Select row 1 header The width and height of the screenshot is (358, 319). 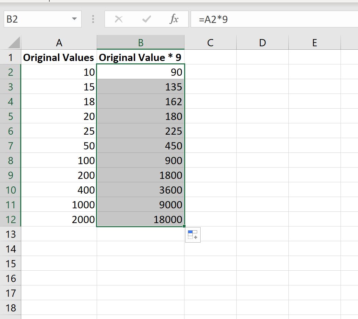10,57
